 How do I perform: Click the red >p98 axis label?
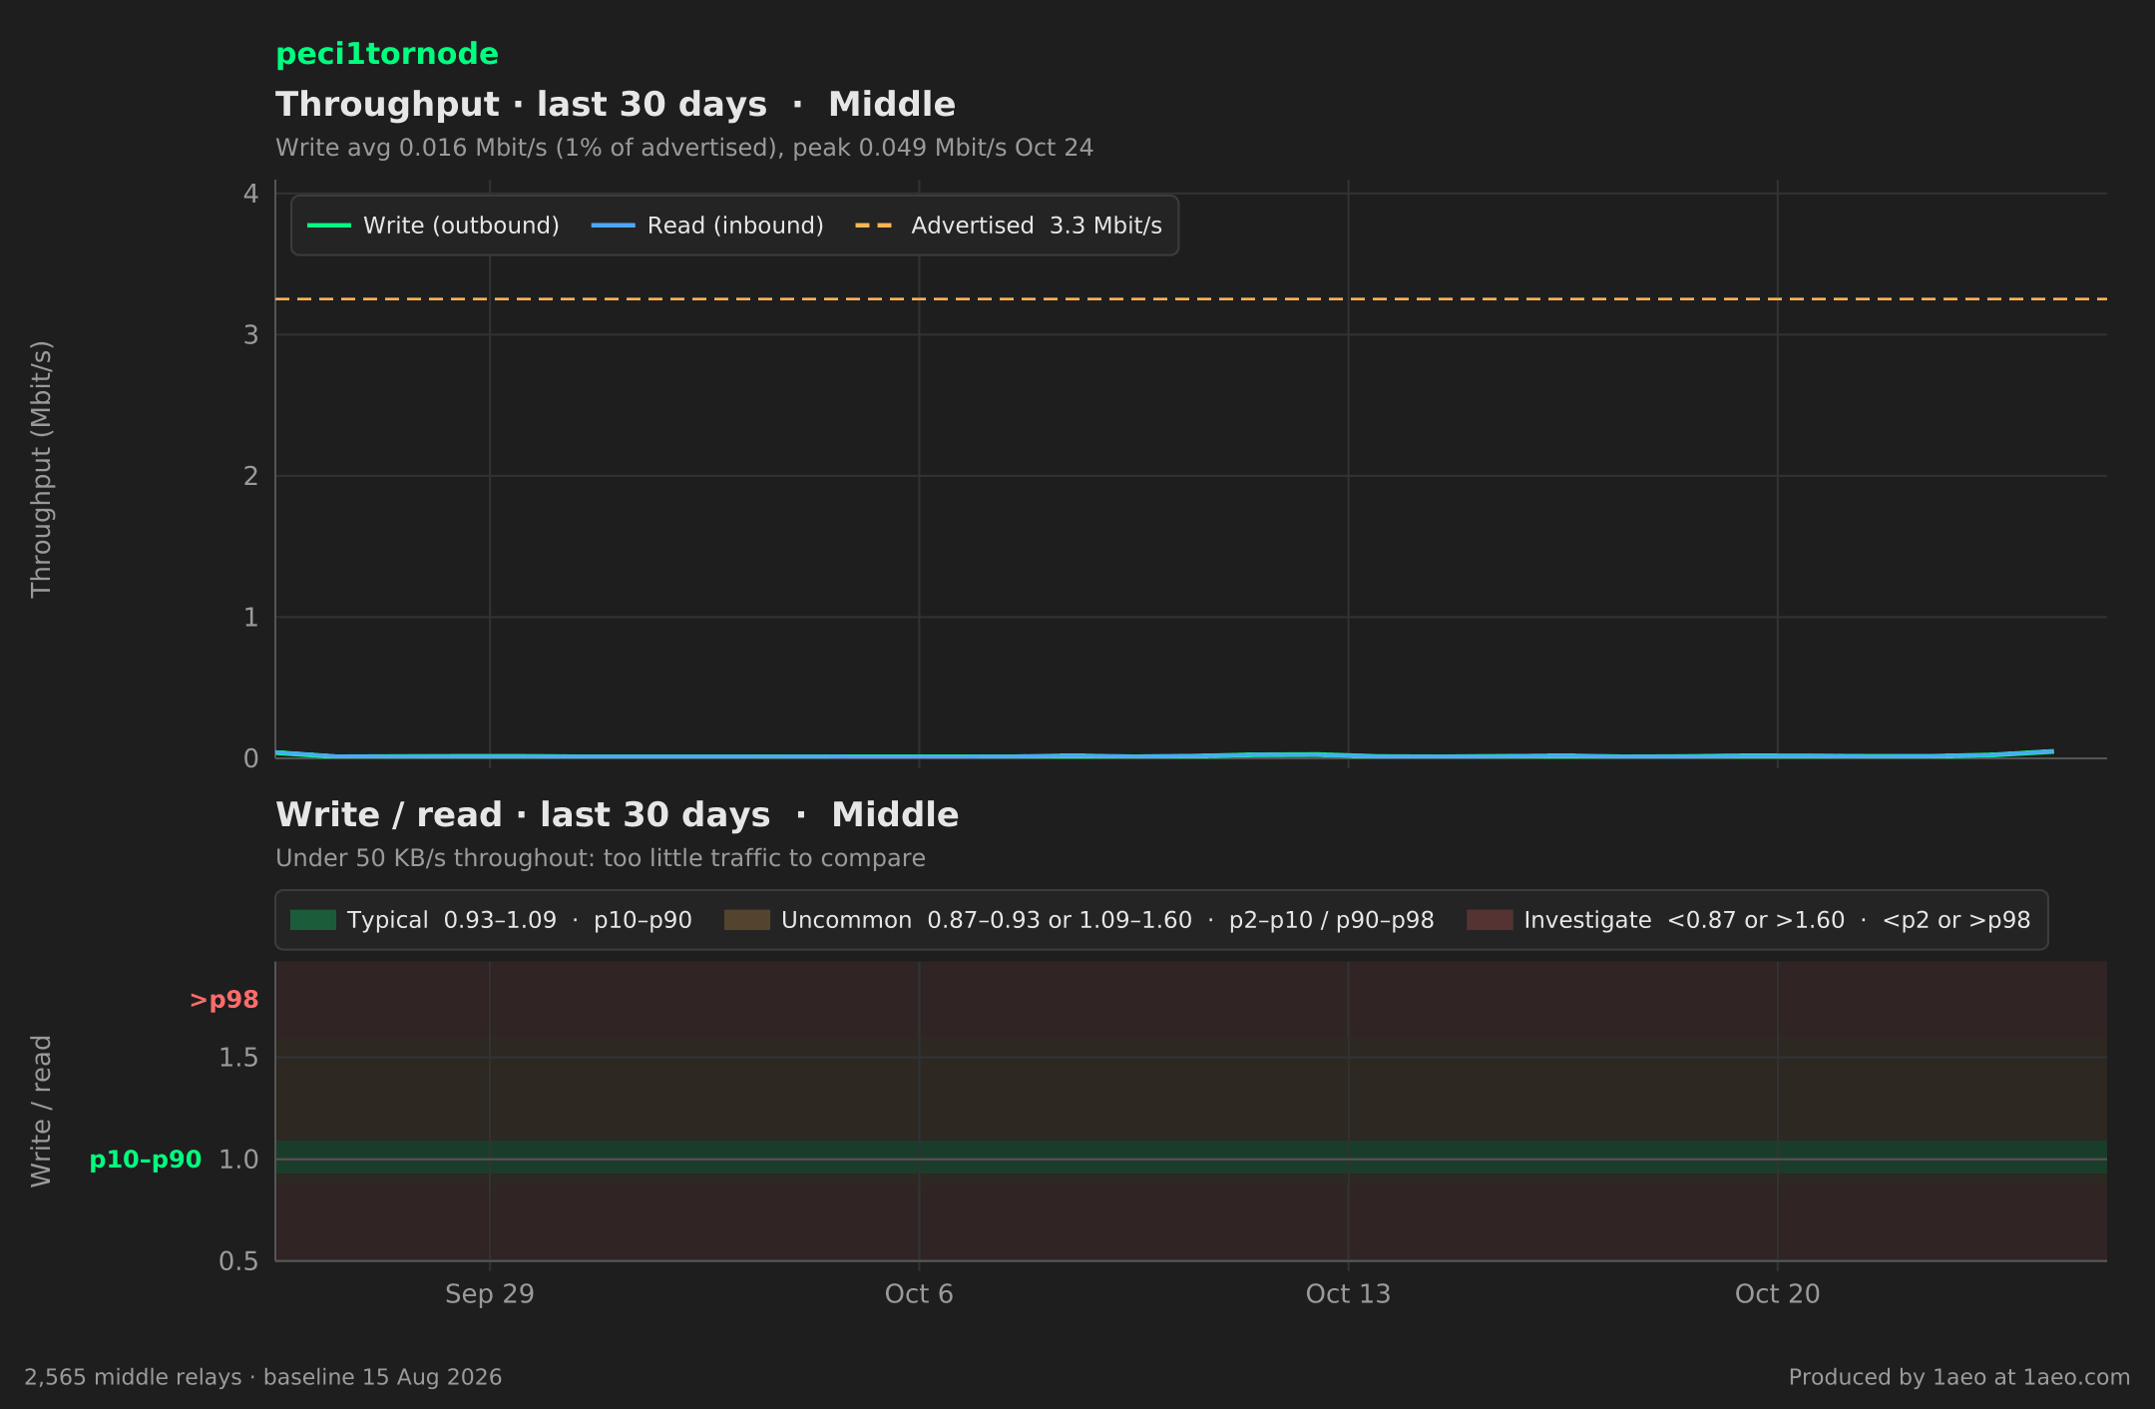pos(224,1000)
